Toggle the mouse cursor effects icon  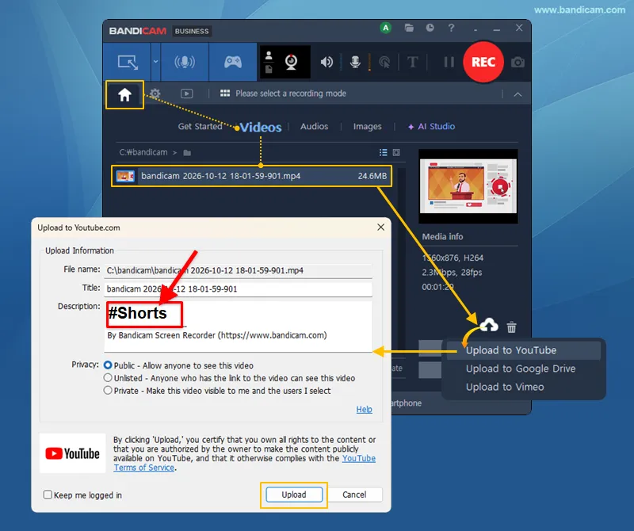(384, 62)
